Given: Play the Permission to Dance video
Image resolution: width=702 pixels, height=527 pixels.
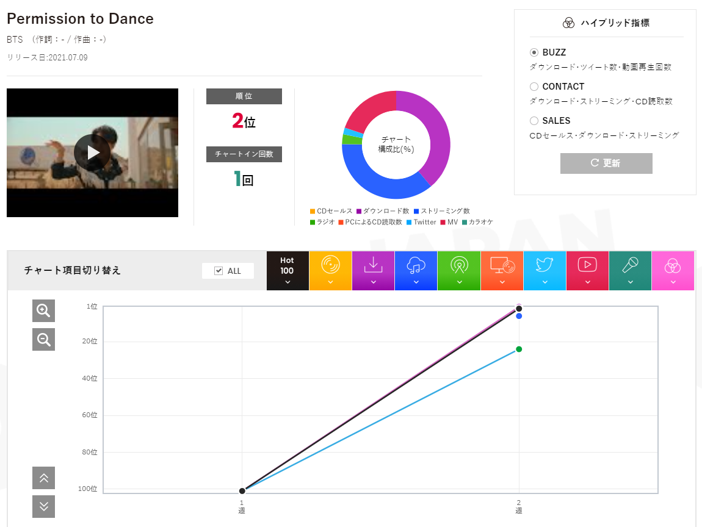Looking at the screenshot, I should (x=93, y=152).
